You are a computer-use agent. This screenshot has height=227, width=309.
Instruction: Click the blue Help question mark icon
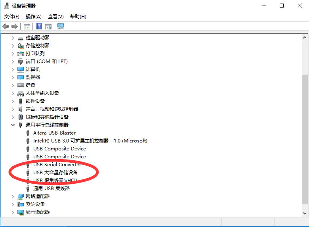pos(39,27)
